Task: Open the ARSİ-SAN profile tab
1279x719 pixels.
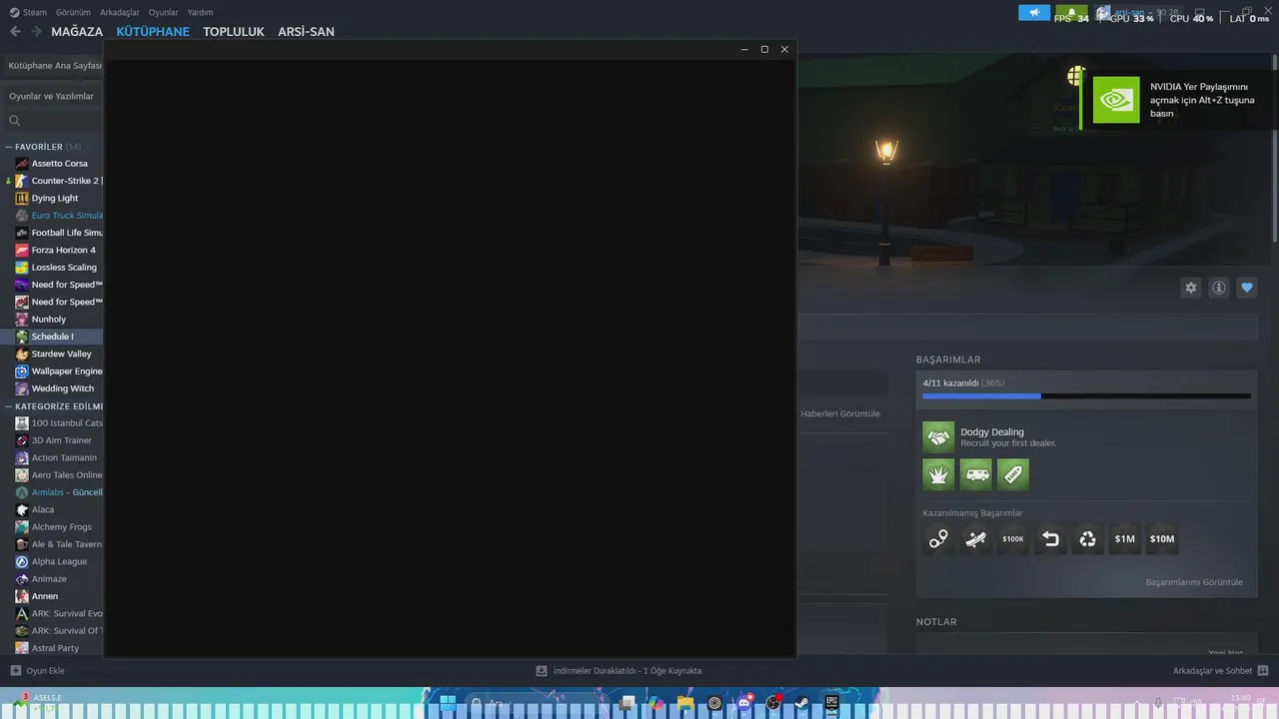Action: click(306, 32)
